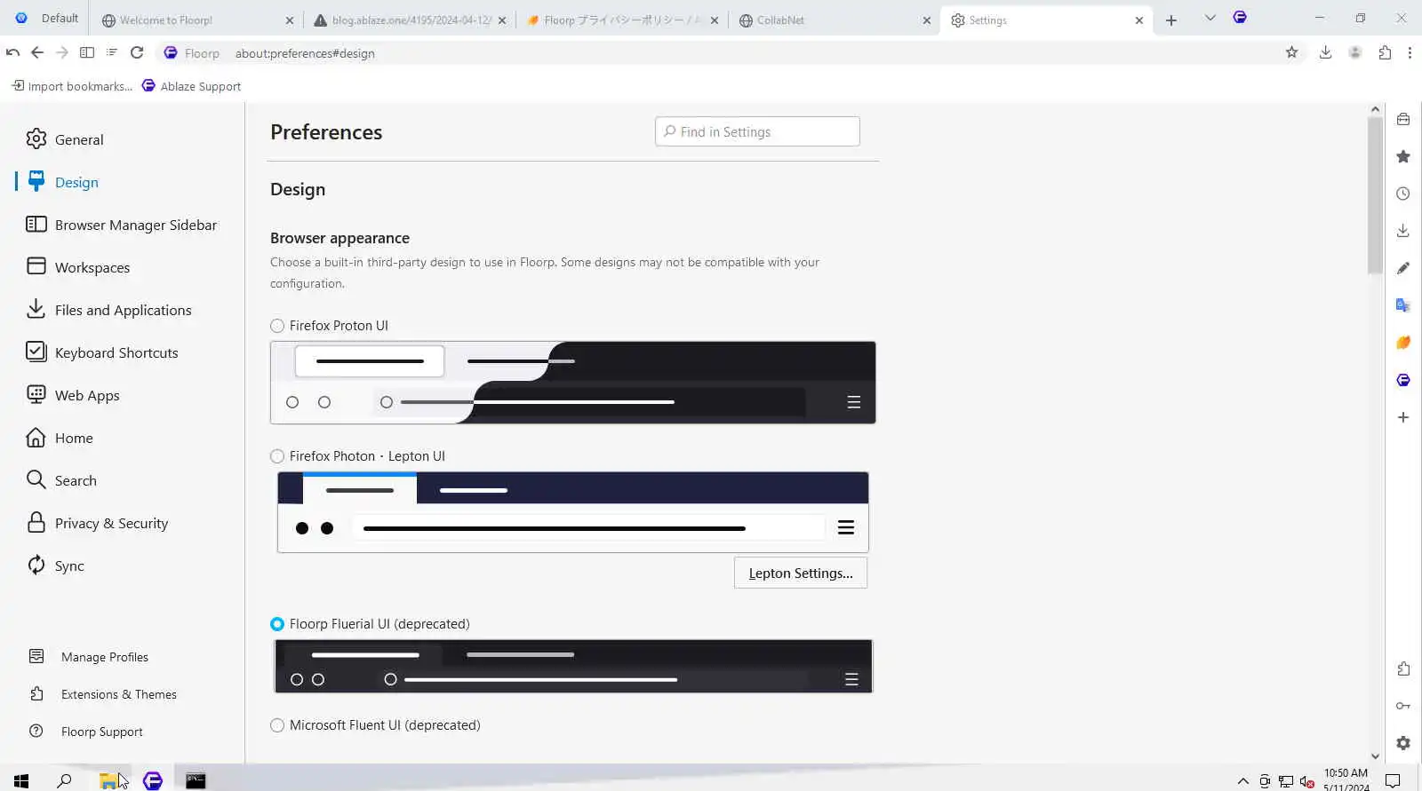
Task: Open the application menu
Action: pyautogui.click(x=1410, y=53)
